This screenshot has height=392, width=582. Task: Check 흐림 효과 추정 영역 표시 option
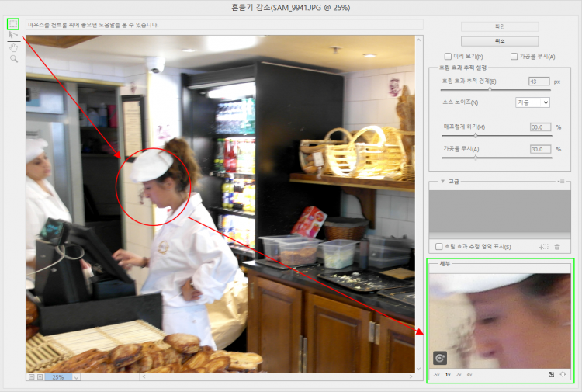(439, 247)
